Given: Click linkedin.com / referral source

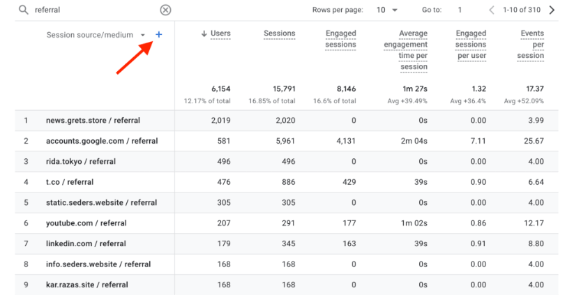Looking at the screenshot, I should (x=86, y=243).
